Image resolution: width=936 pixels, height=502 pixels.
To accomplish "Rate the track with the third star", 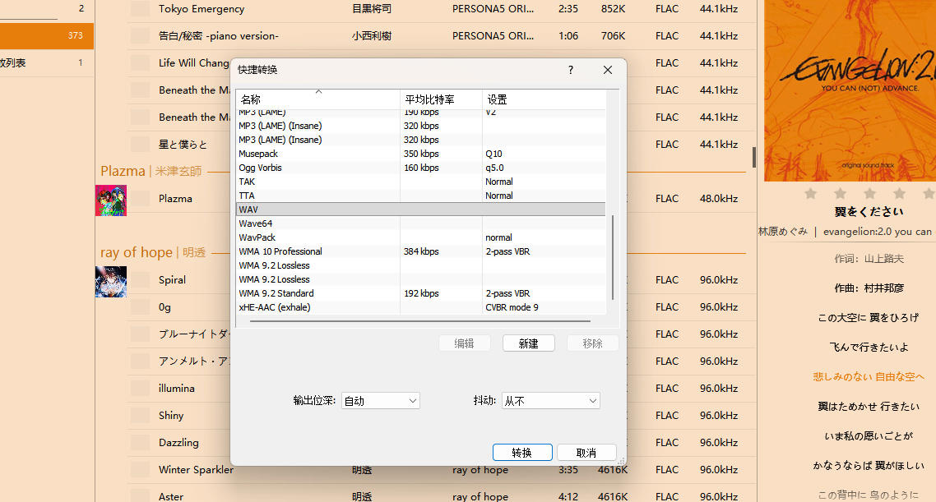I will (869, 193).
